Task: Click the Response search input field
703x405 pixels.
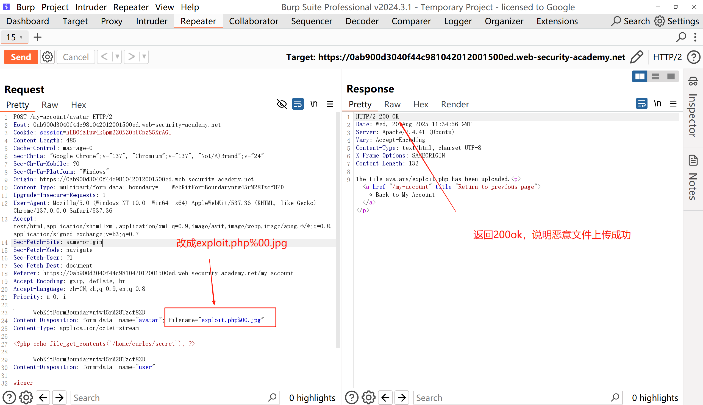Action: point(512,398)
